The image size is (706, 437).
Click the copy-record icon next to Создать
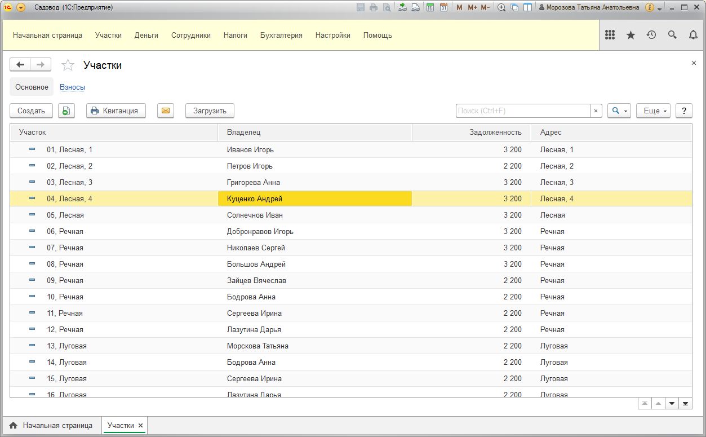pos(66,111)
